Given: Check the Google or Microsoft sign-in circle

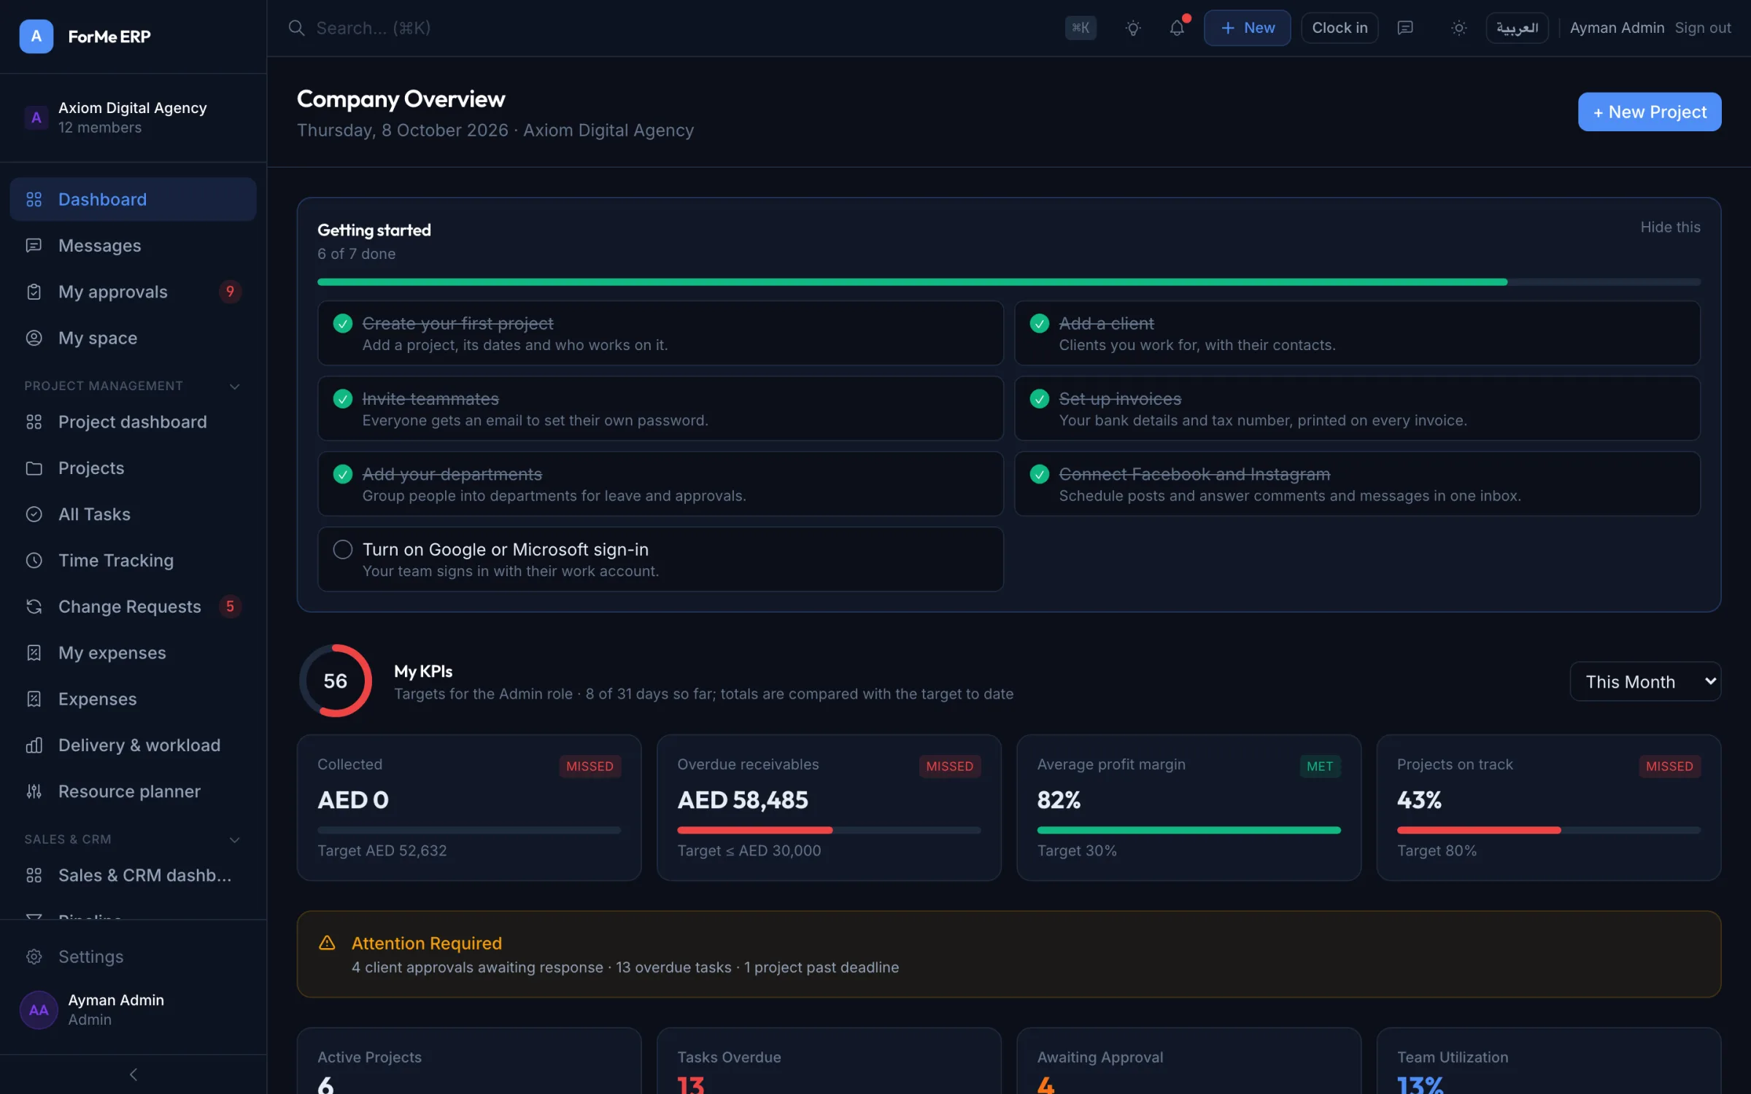Looking at the screenshot, I should 343,549.
